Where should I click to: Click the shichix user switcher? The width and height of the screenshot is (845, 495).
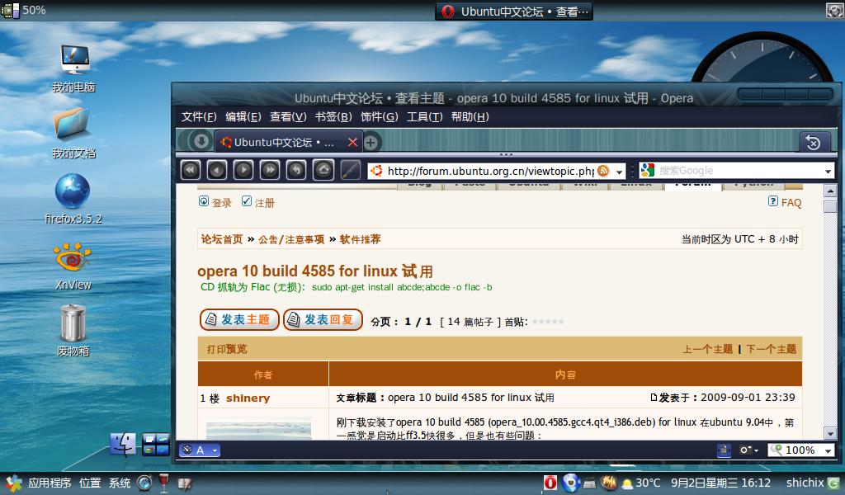pyautogui.click(x=805, y=483)
